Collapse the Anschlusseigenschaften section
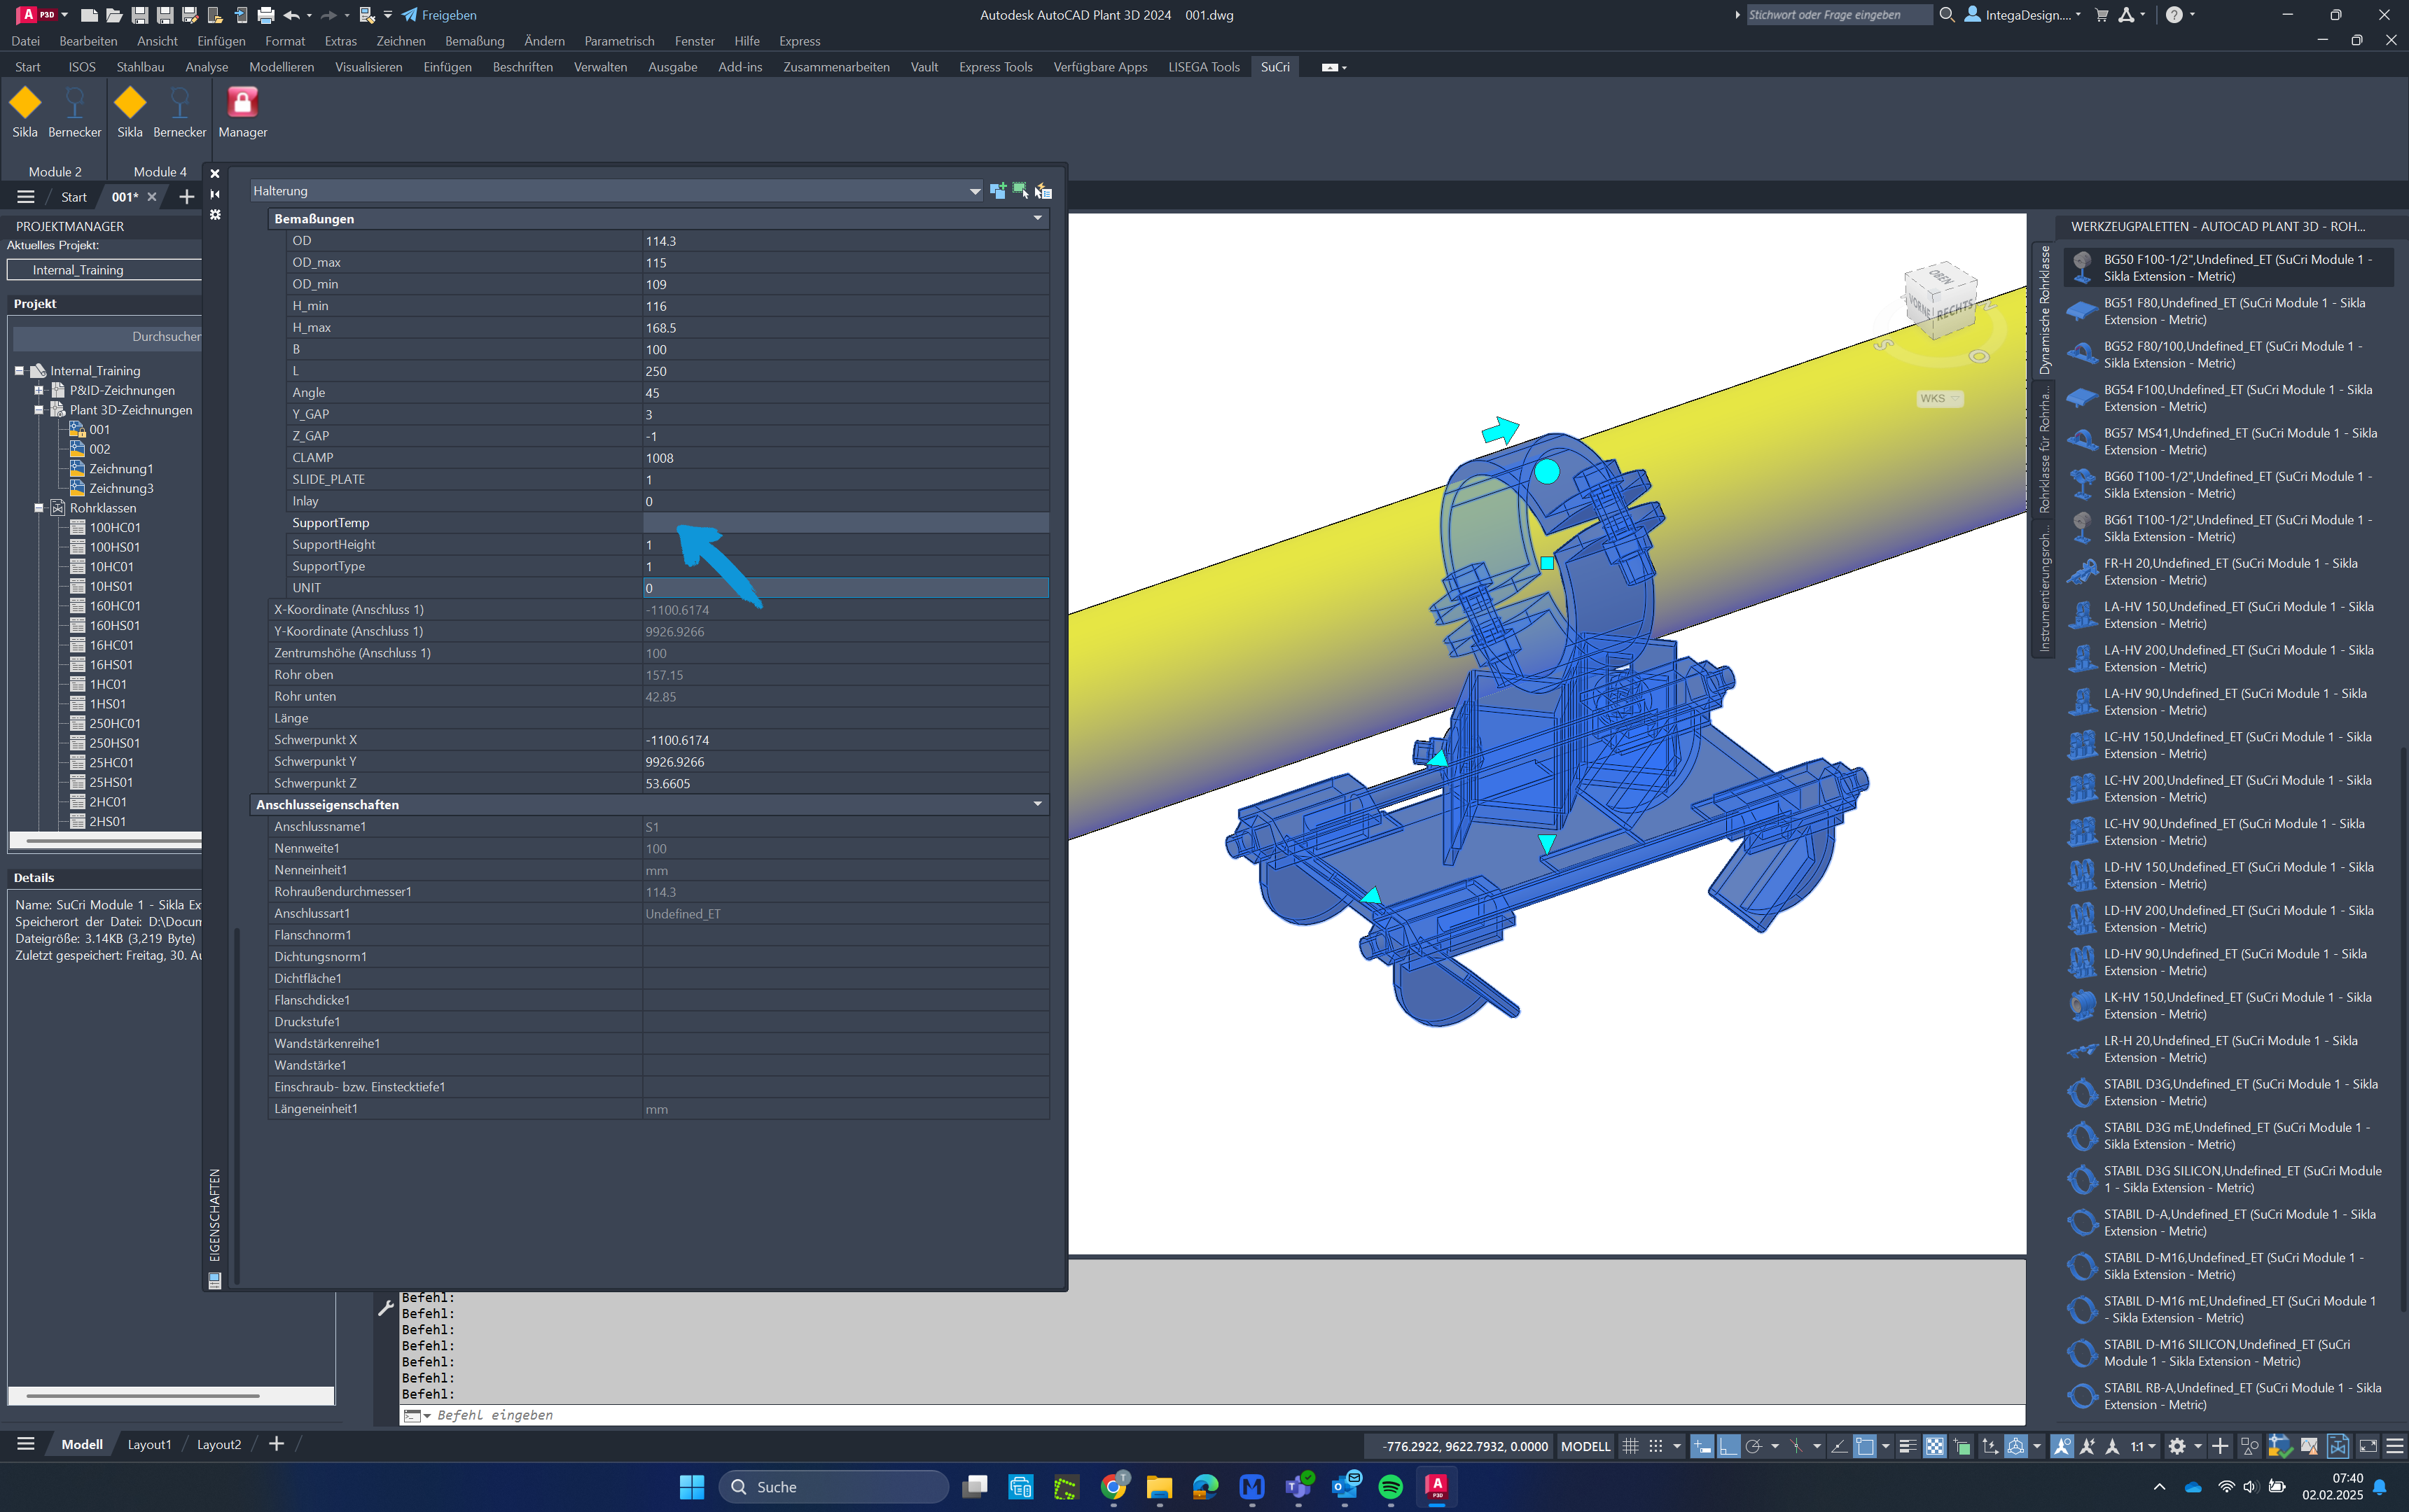Screen dimensions: 2409x1512 (x=1037, y=804)
